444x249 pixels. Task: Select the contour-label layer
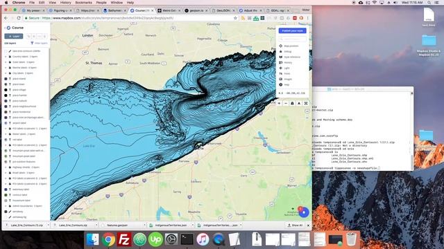[x=26, y=195]
